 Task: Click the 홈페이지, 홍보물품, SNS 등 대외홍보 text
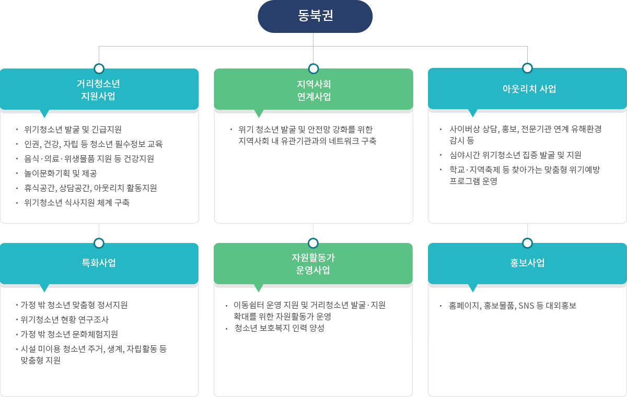pyautogui.click(x=513, y=306)
